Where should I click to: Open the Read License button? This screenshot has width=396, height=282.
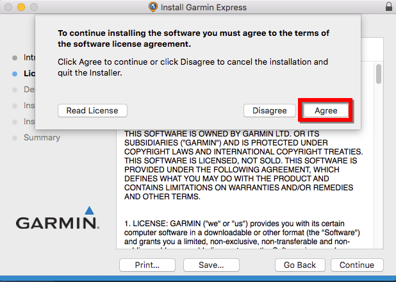coord(92,110)
